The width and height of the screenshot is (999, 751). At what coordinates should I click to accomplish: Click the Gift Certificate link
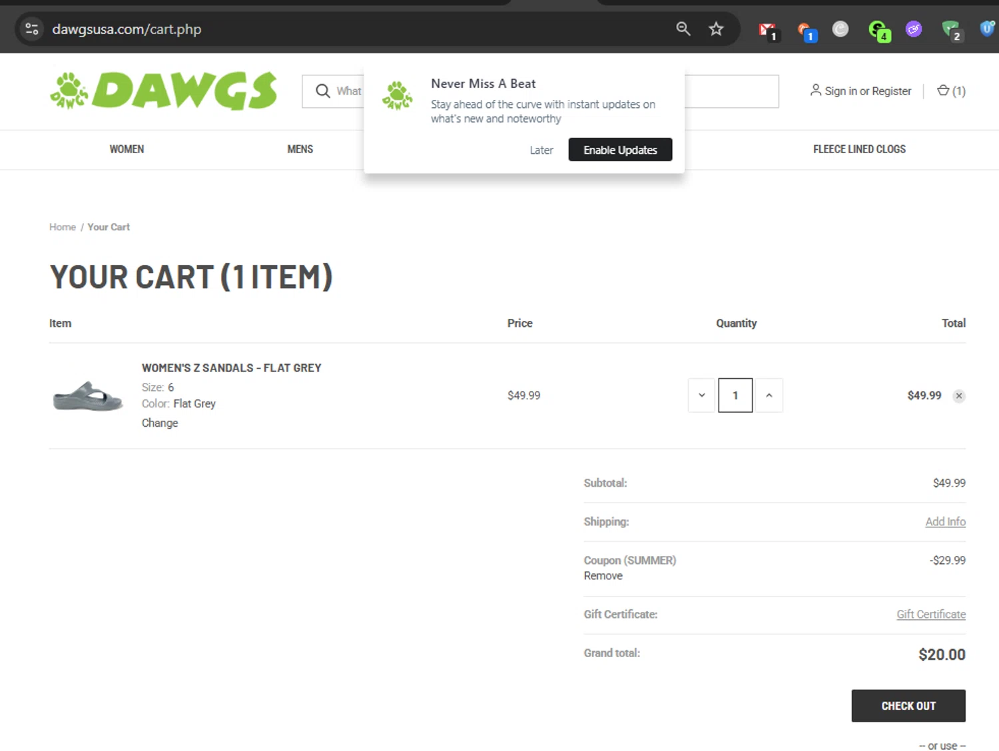pyautogui.click(x=931, y=614)
